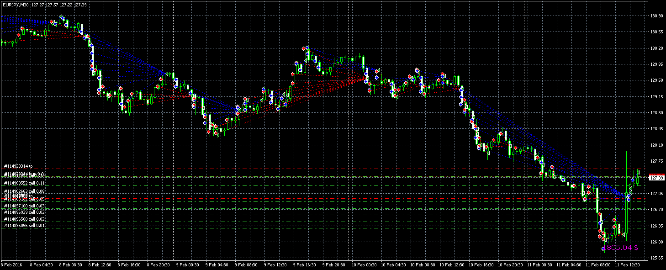
Task: Click the 9 Feb 08:30 time label
Action: [x=247, y=265]
